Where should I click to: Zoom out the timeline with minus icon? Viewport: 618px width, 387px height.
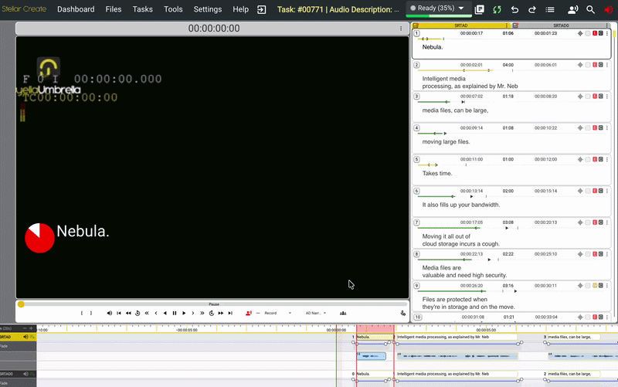pos(25,328)
